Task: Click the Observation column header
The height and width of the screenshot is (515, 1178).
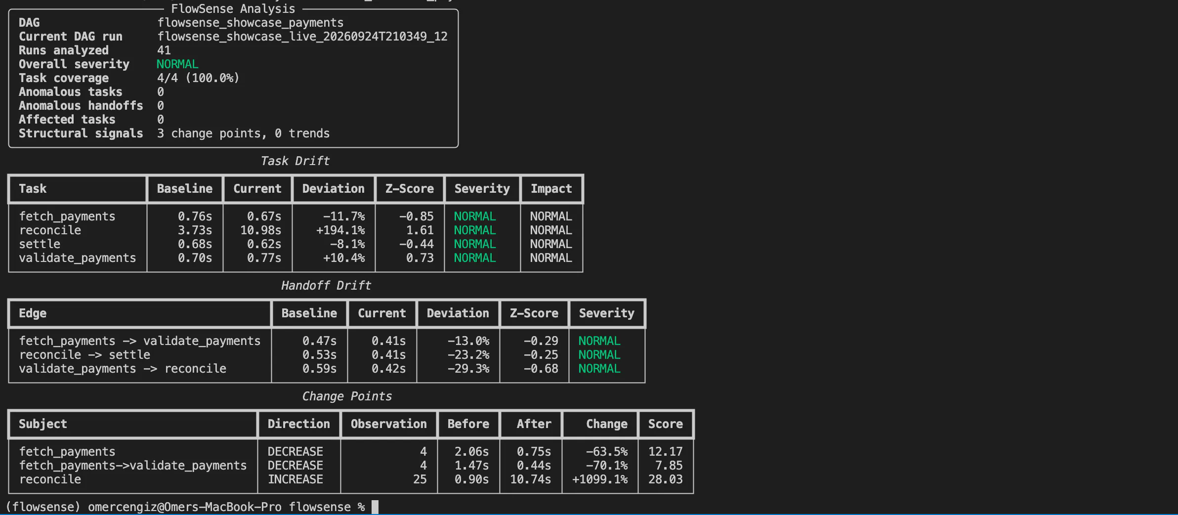Action: (388, 424)
